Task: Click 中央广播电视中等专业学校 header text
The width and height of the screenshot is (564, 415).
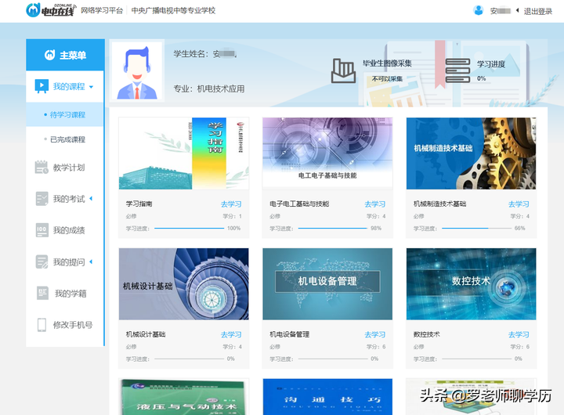Action: coord(173,10)
